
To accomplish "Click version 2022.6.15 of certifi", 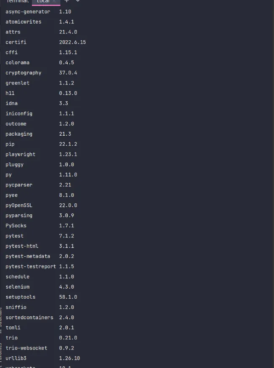I will (72, 42).
